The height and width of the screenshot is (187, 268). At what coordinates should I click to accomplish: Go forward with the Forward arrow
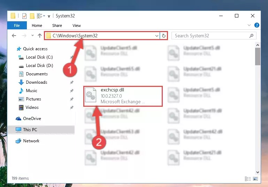point(24,36)
